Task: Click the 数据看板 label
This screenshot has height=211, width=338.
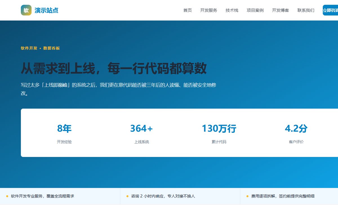Action: [x=52, y=48]
